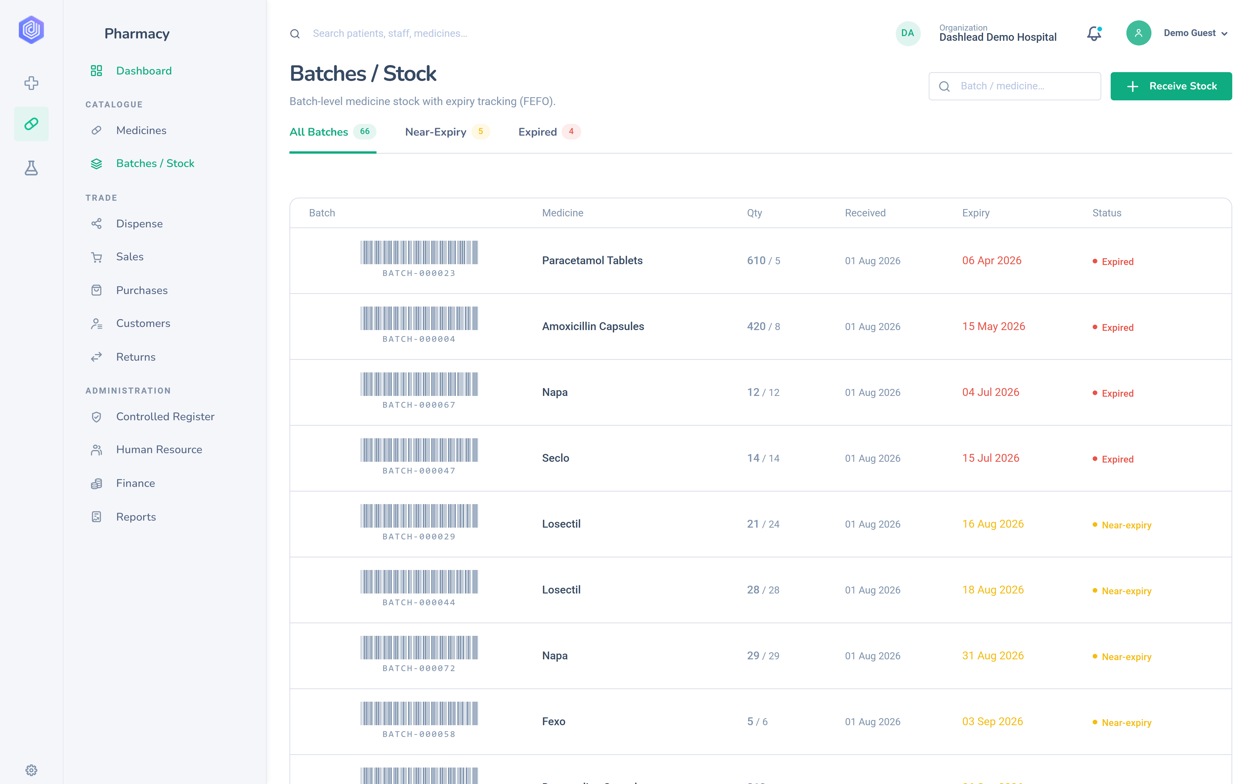1255x784 pixels.
Task: Click the Batches / Stock layers icon
Action: pos(96,163)
